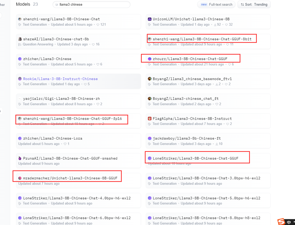Open LoneStriker/Llama3-8B-Chinese-Chat-5.0bpw-h6-exl2 model
The height and width of the screenshot is (225, 295).
point(207,198)
